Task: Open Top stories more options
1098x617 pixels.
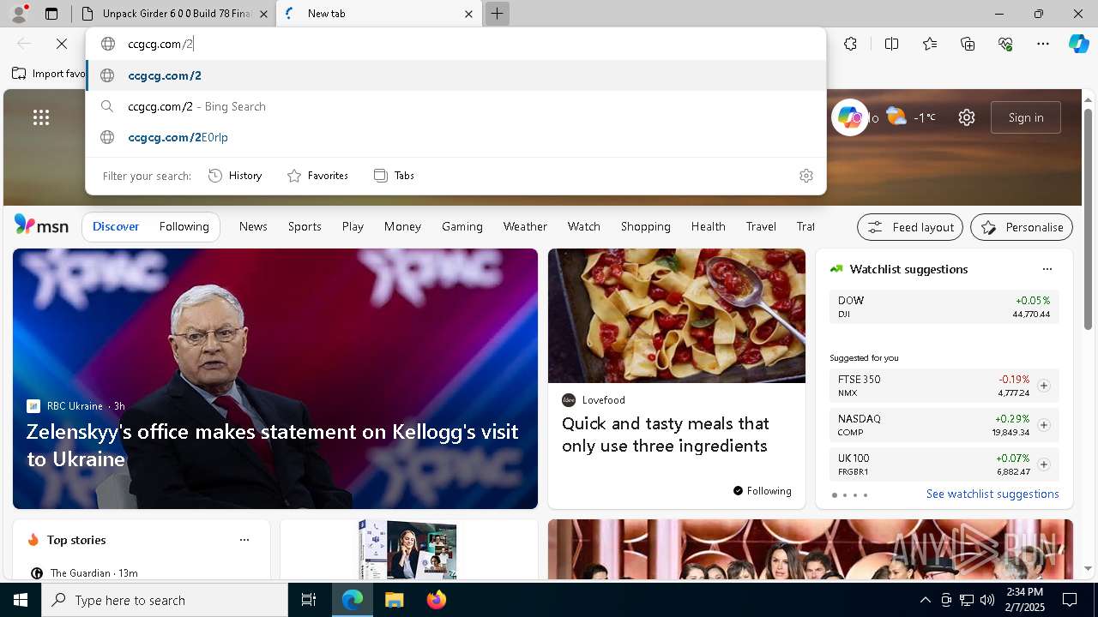Action: (244, 540)
